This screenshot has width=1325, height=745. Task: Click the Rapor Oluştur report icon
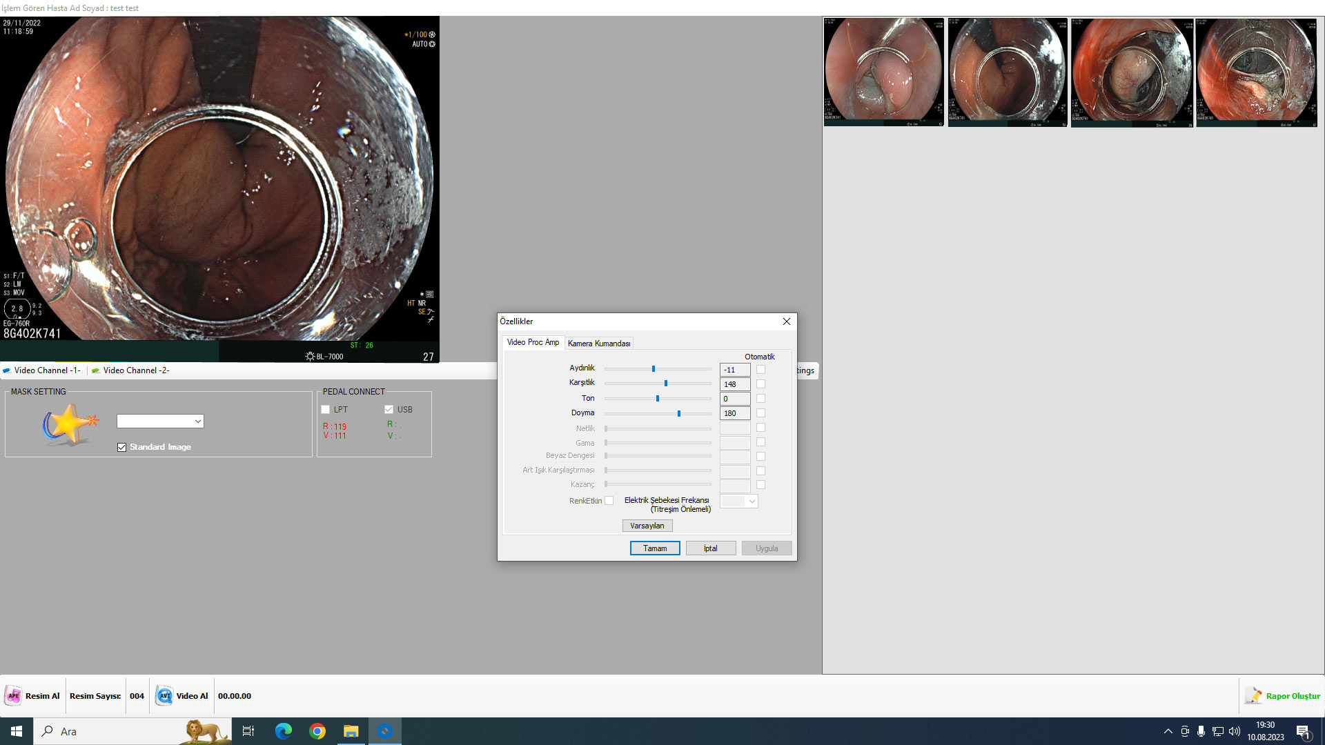1253,695
